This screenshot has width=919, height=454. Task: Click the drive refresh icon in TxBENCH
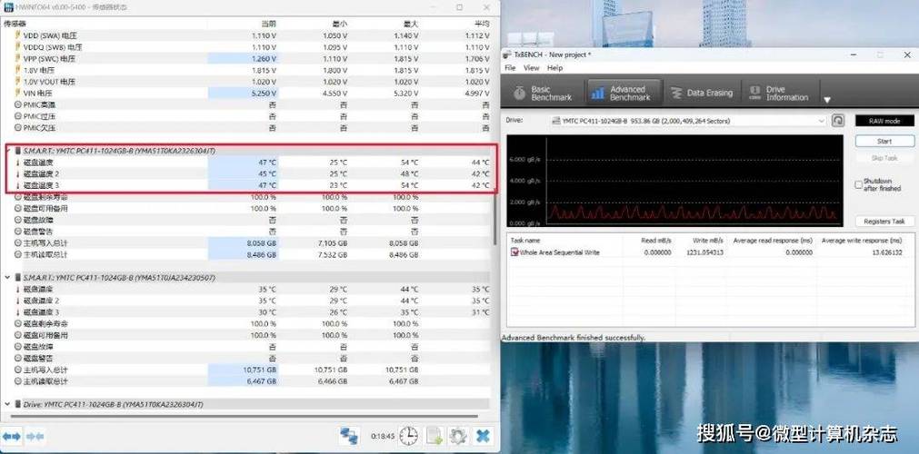[838, 121]
